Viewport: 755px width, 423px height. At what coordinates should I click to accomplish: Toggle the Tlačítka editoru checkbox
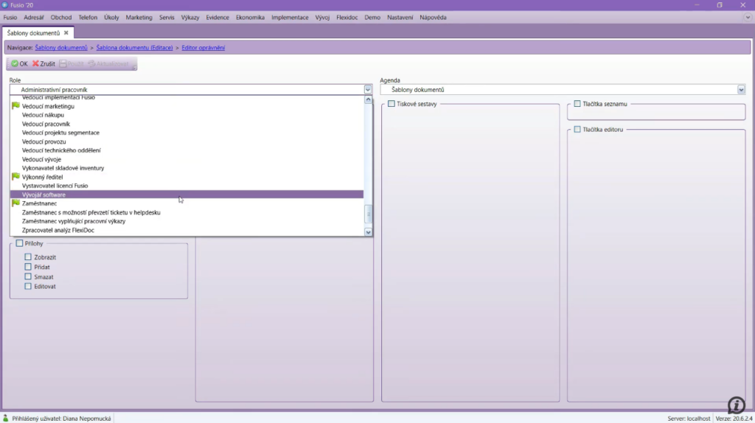[x=577, y=130]
